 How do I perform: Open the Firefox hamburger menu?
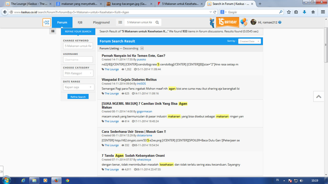[323, 12]
